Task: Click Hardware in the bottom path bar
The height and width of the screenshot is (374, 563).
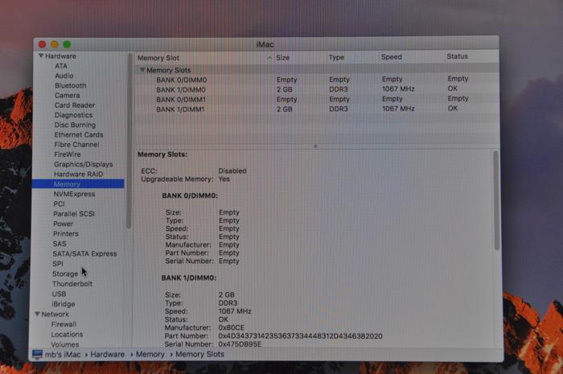Action: click(x=107, y=354)
